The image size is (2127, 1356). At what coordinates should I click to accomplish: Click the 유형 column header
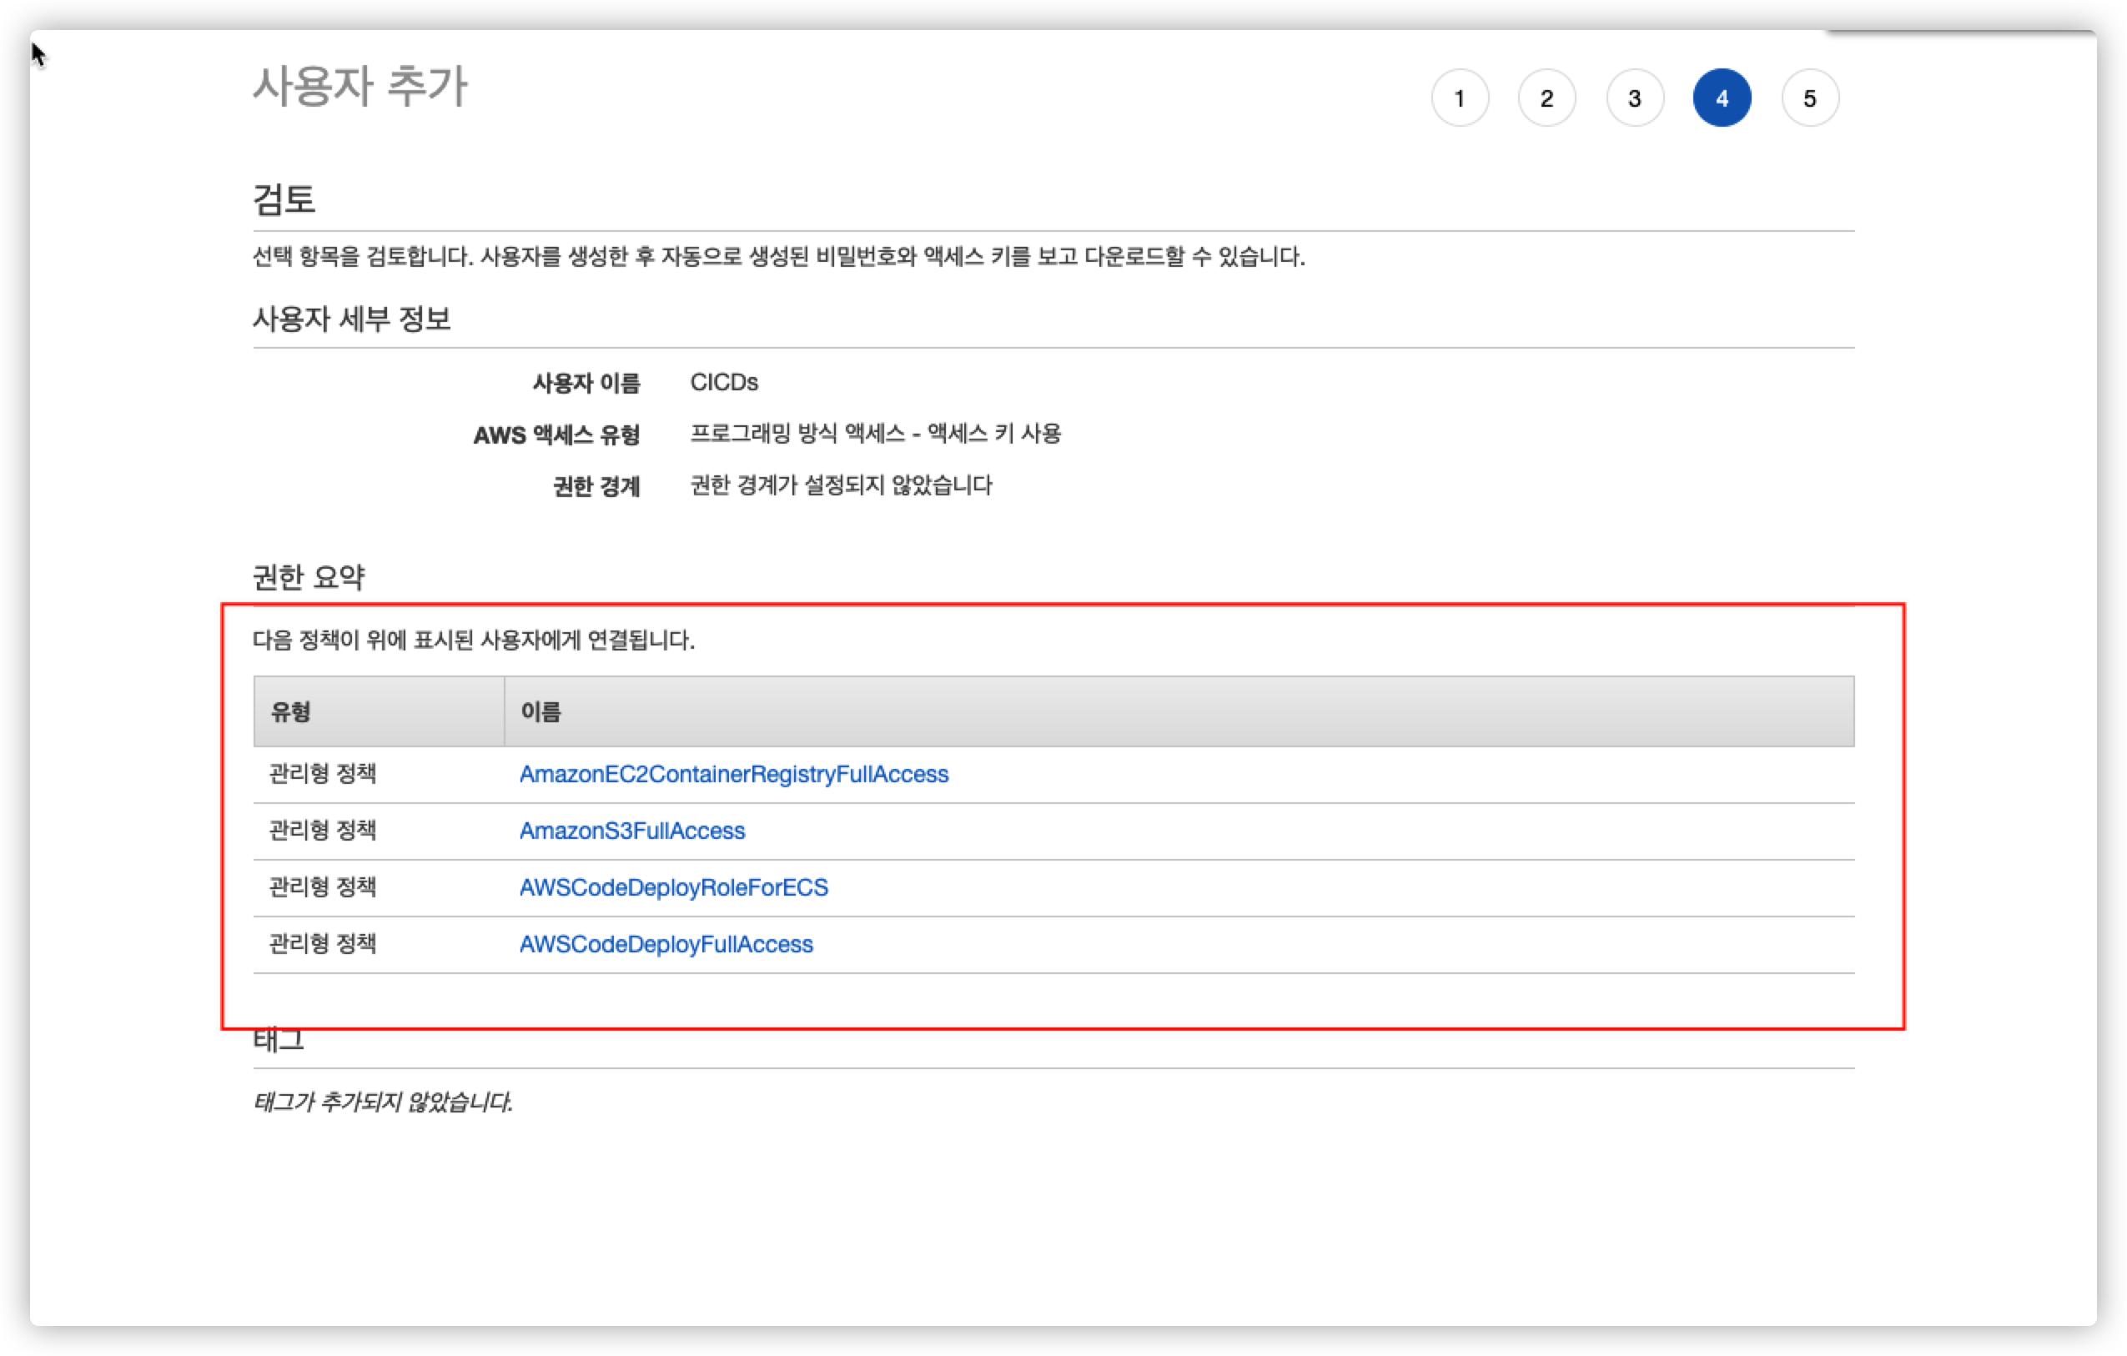click(x=290, y=712)
